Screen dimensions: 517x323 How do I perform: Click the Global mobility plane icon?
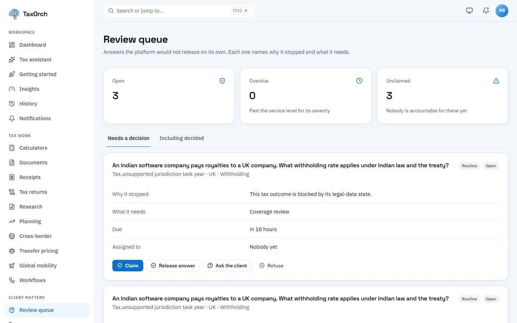(12, 266)
